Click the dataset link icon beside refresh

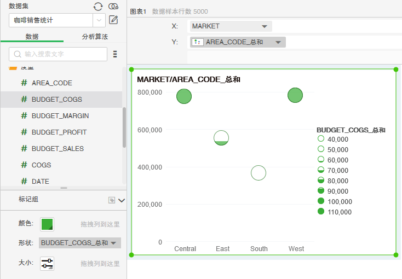coord(113,6)
